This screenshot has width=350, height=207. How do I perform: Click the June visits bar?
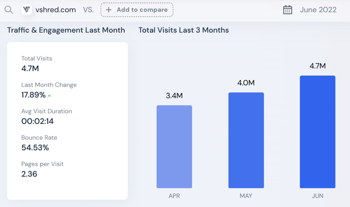pyautogui.click(x=318, y=132)
